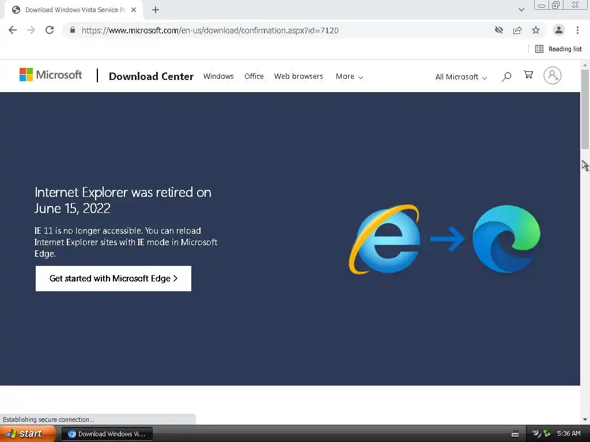Click the Microsoft logo
The height and width of the screenshot is (442, 590).
coord(51,75)
